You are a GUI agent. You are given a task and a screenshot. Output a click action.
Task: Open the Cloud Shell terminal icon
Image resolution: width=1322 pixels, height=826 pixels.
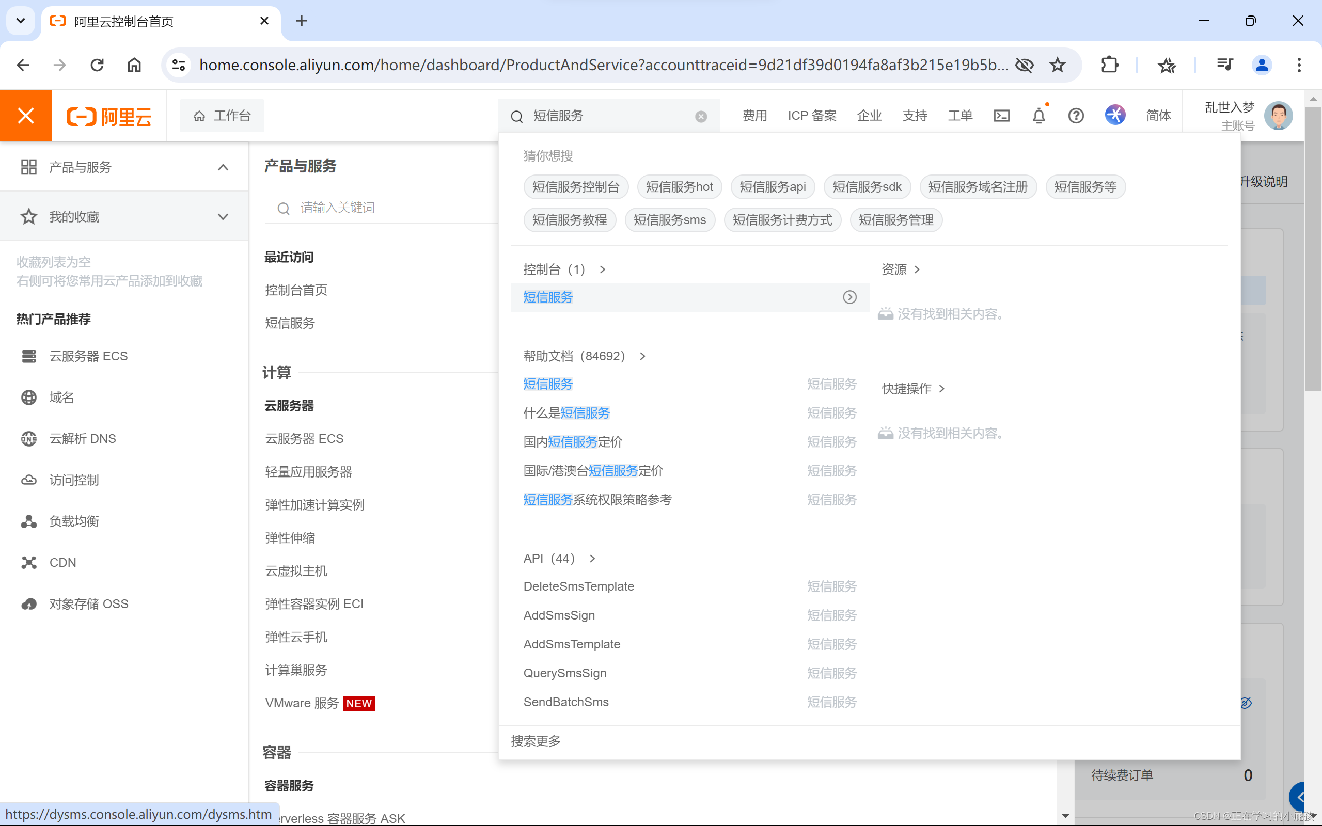[1002, 115]
